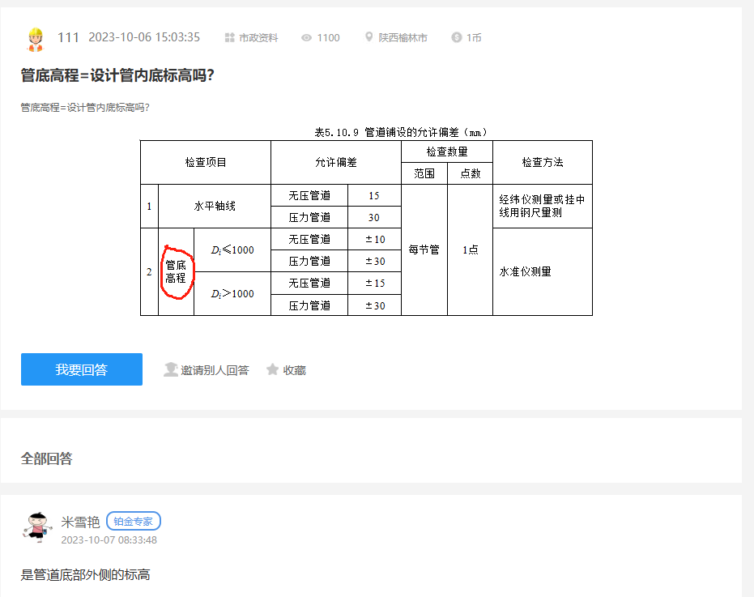Viewport: 754px width, 597px height.
Task: Click the 市政资料 category grid icon
Action: coord(229,38)
